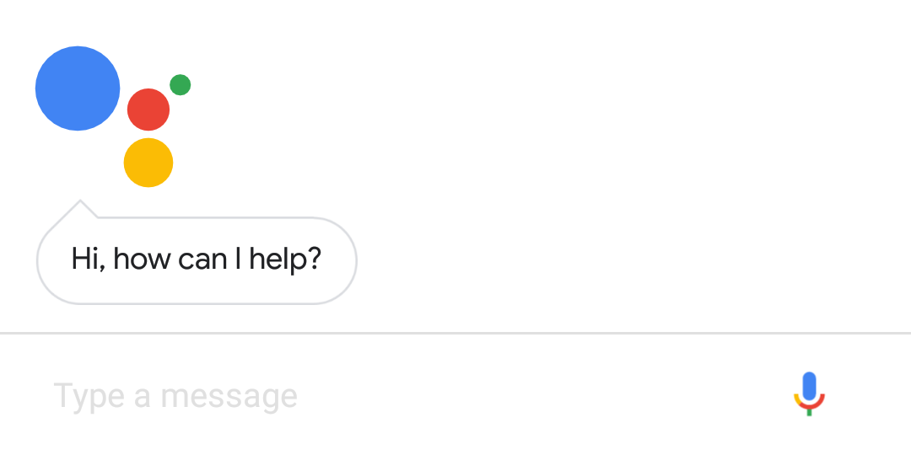911x455 pixels.
Task: Tap the microphone icon to speak
Action: tap(809, 393)
